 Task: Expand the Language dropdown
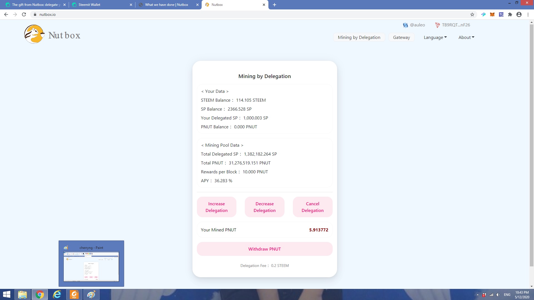(435, 37)
